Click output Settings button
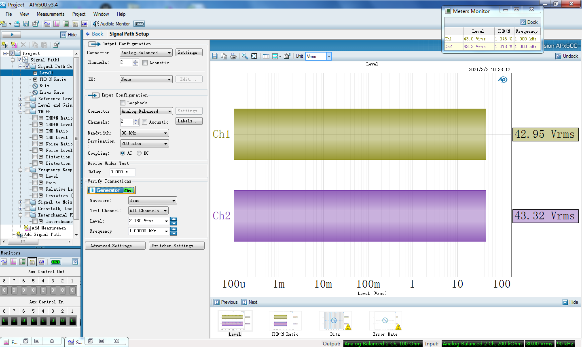The width and height of the screenshot is (582, 347). (189, 53)
